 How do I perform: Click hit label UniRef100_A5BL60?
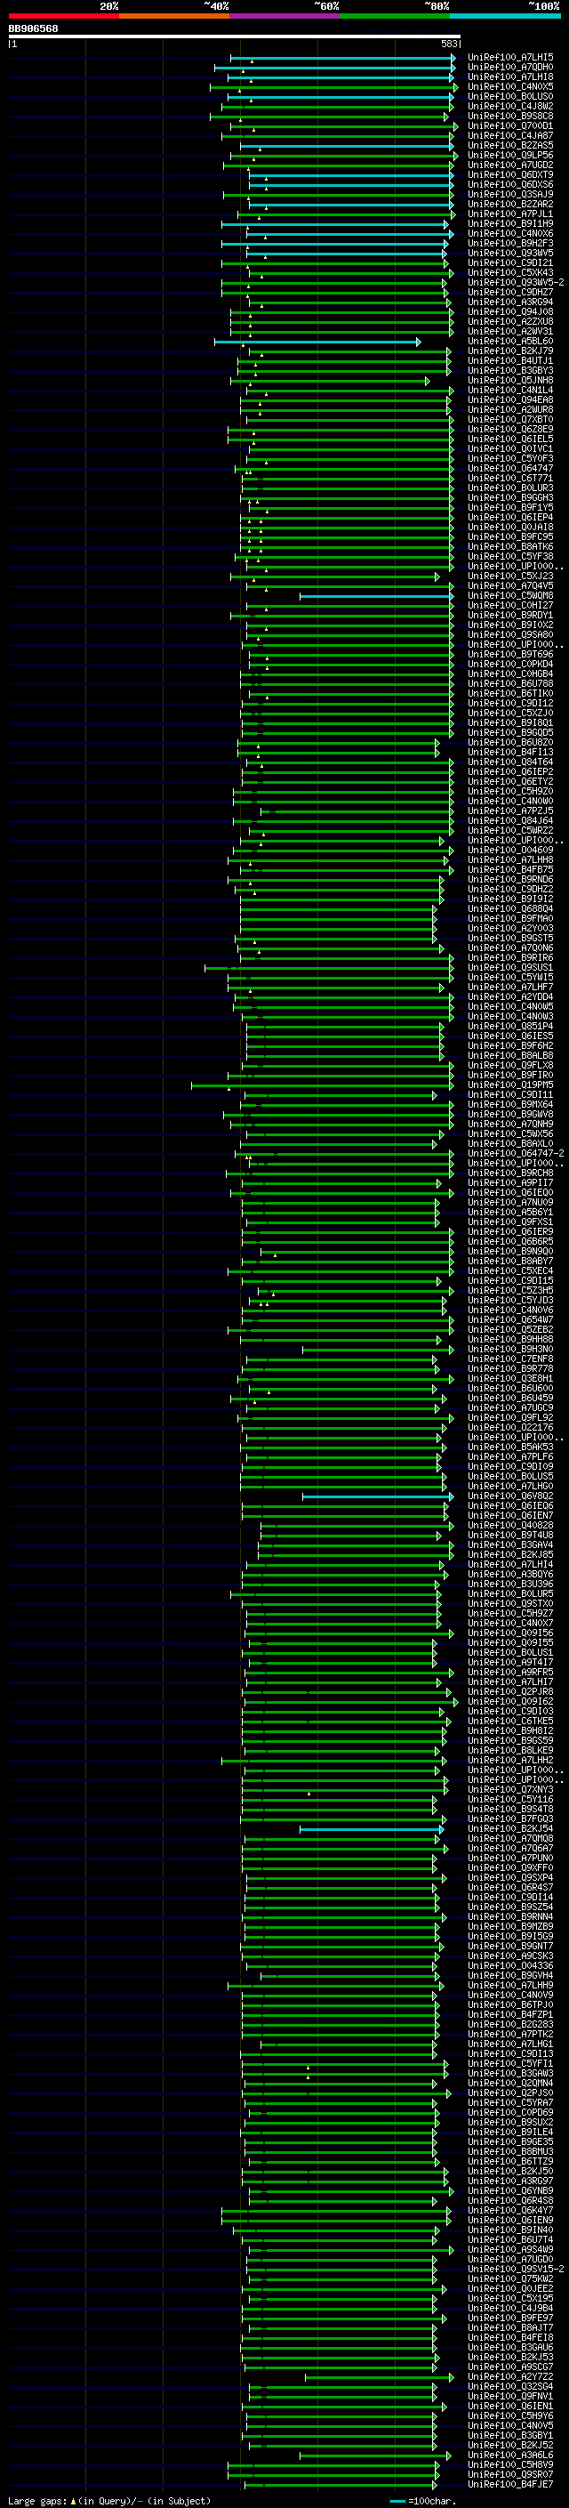tap(510, 341)
